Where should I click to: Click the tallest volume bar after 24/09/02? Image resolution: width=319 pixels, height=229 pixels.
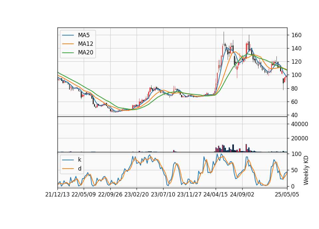point(246,148)
